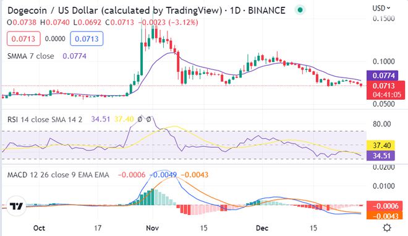Click the TradingView logo icon

click(16, 206)
